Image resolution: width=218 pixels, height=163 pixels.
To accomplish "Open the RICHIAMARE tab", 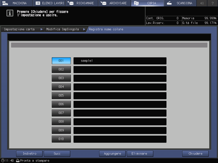I will pyautogui.click(x=82, y=3).
